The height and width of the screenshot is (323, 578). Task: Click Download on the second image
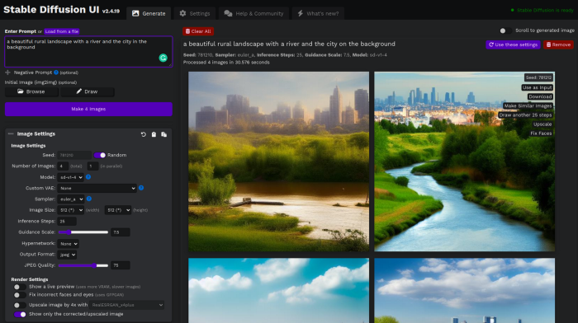(540, 96)
